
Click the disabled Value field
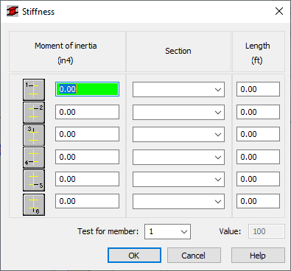pyautogui.click(x=267, y=231)
